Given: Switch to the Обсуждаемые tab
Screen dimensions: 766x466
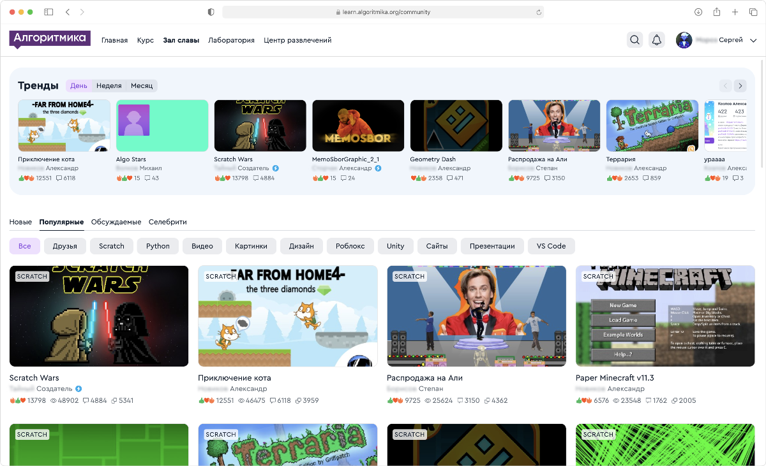Looking at the screenshot, I should point(116,222).
